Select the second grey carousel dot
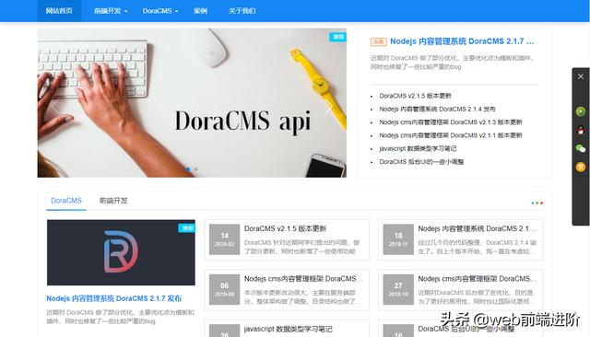The height and width of the screenshot is (337, 590). (195, 169)
